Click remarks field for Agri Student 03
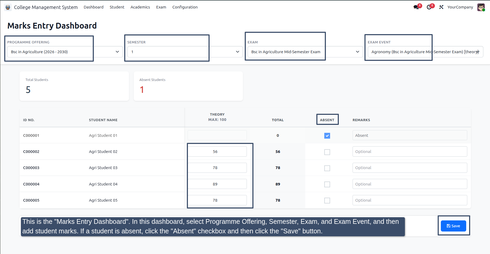 410,168
